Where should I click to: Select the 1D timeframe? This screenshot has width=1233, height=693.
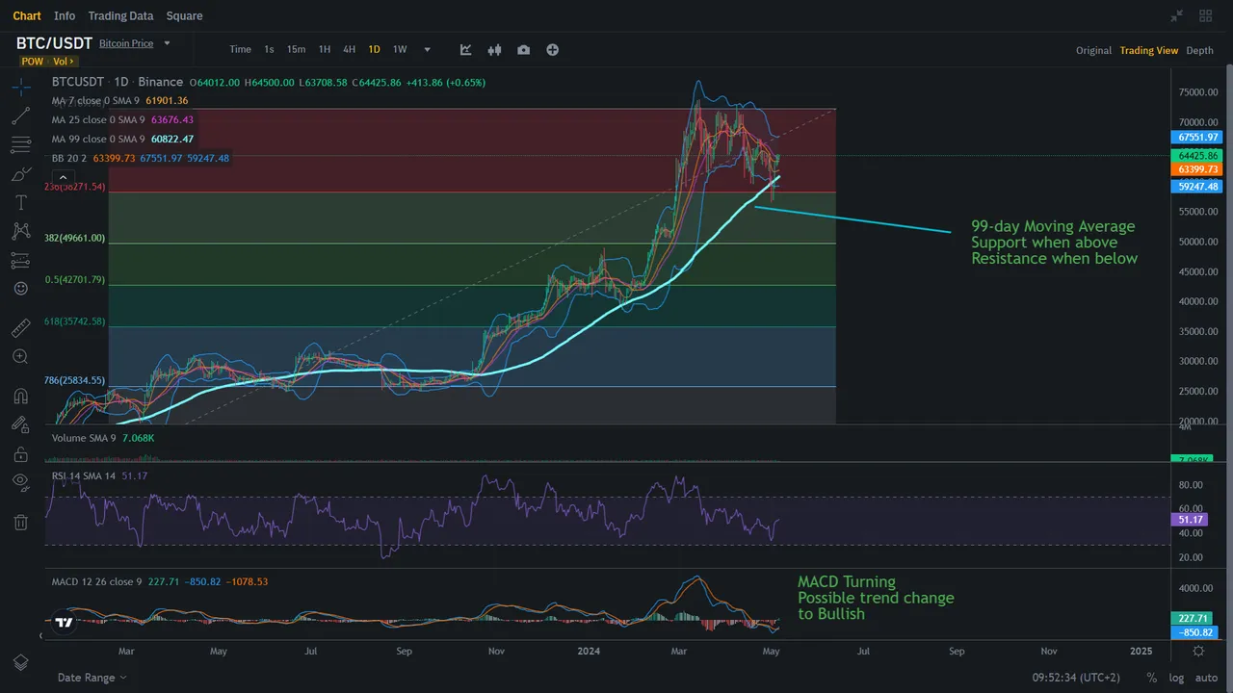(374, 49)
